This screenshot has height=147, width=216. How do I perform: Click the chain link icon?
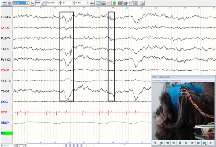pos(43,3)
